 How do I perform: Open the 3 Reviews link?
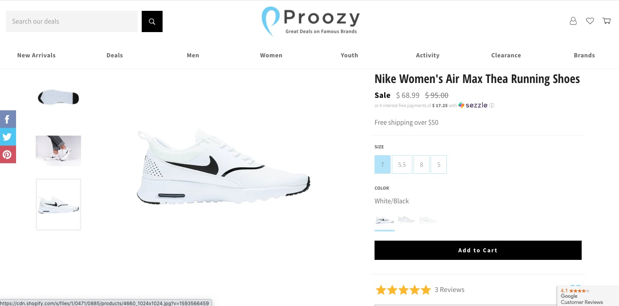(x=450, y=290)
